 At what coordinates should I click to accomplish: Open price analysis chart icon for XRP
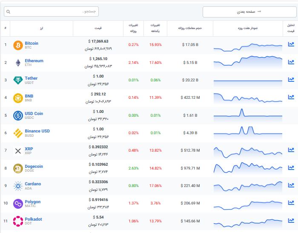click(291, 150)
